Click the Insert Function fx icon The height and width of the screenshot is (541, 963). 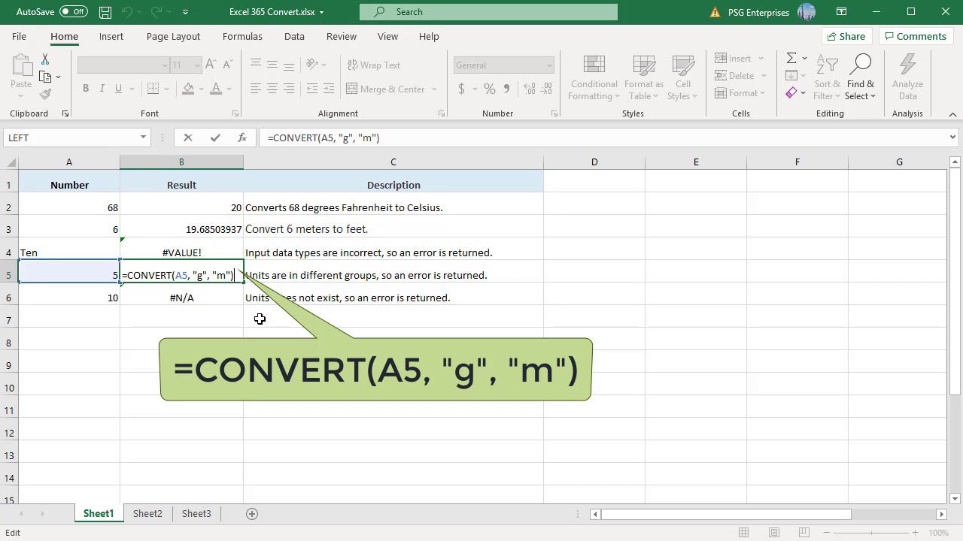pos(242,138)
